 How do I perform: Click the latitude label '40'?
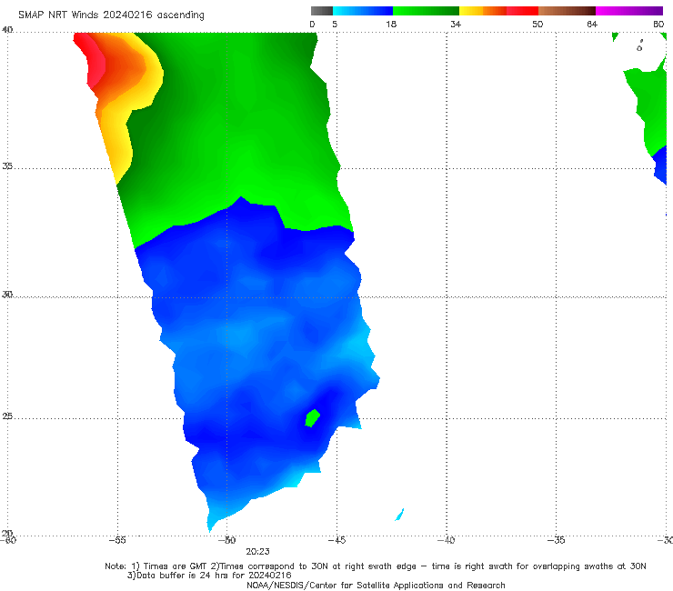7,30
